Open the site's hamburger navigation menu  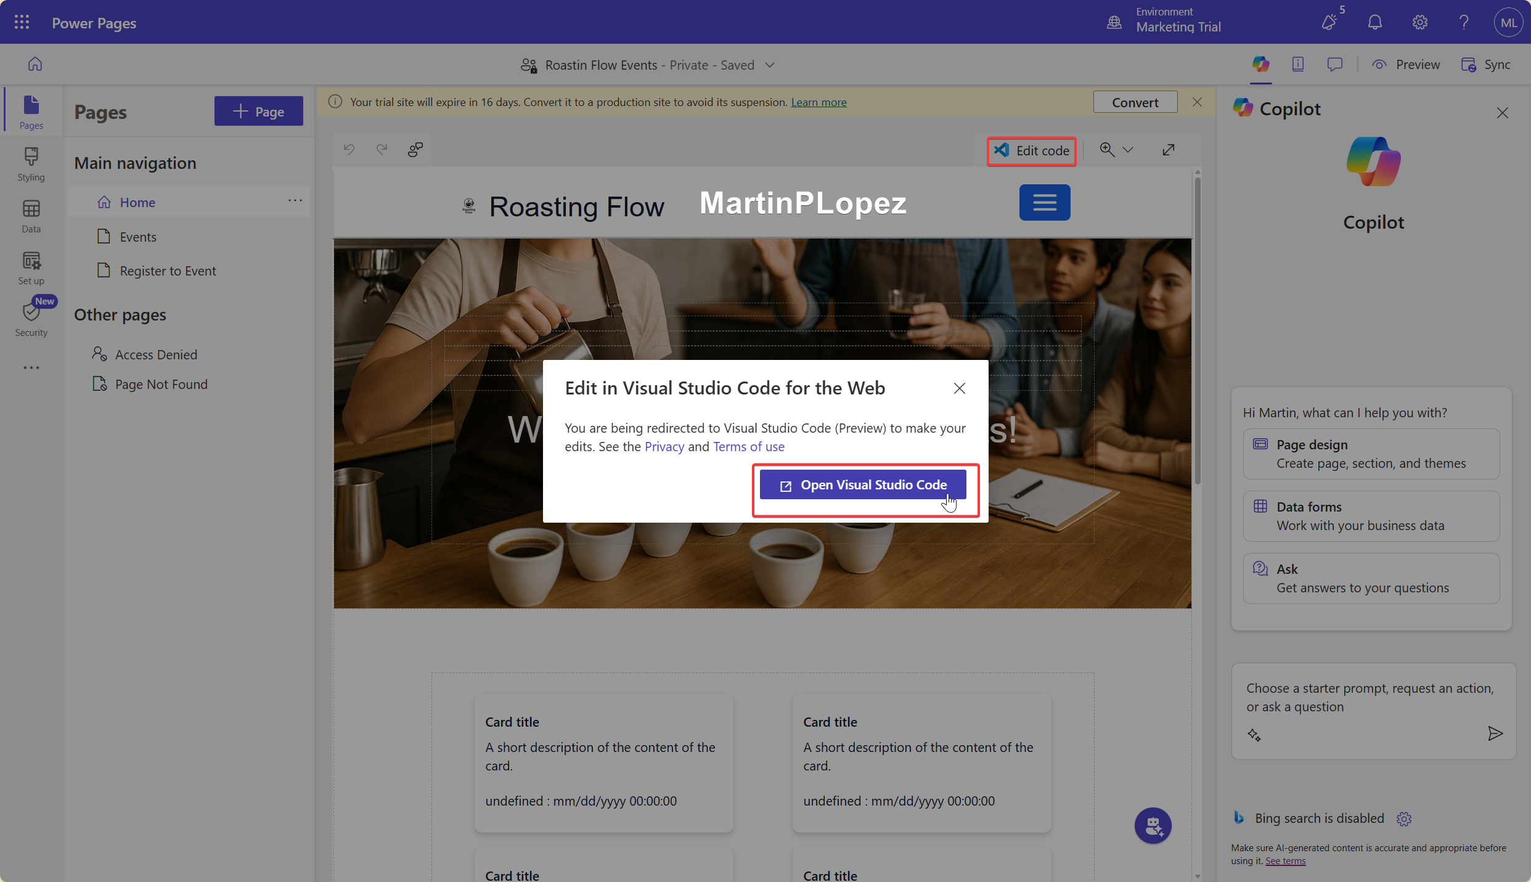pyautogui.click(x=1045, y=202)
